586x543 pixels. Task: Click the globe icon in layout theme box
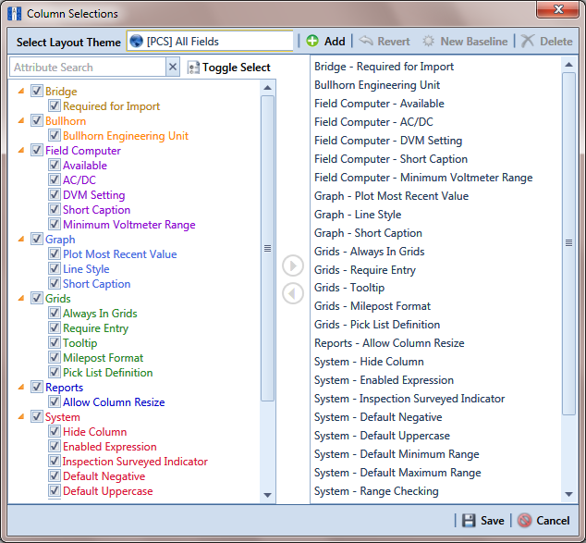pos(137,41)
